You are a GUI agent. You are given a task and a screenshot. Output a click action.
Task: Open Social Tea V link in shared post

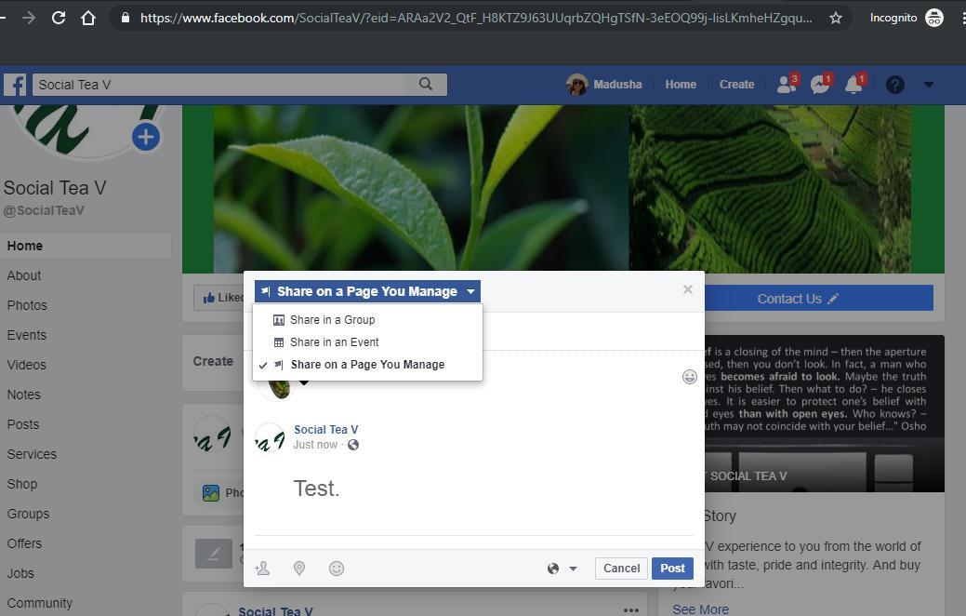[326, 430]
